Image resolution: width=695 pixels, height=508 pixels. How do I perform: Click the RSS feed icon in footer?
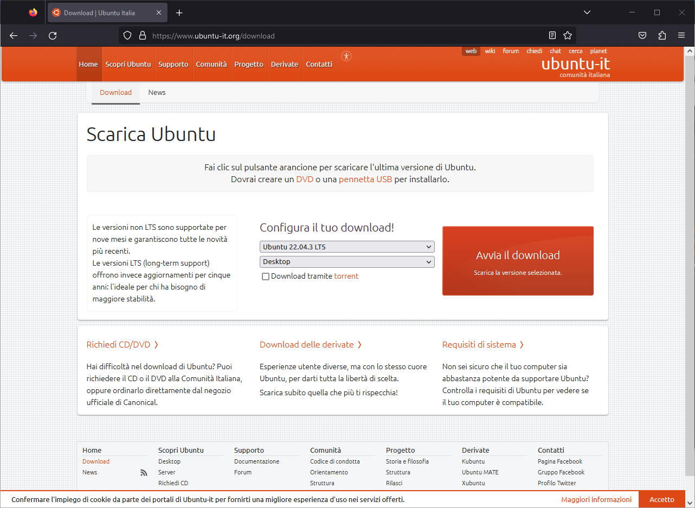144,473
